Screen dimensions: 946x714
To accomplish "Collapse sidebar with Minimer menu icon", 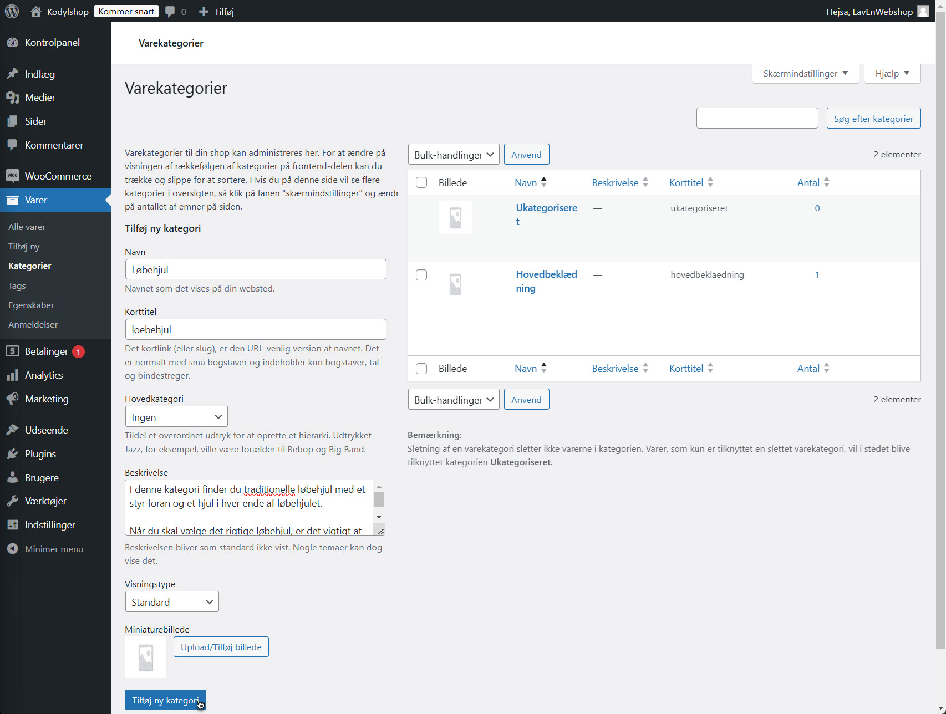I will [12, 549].
